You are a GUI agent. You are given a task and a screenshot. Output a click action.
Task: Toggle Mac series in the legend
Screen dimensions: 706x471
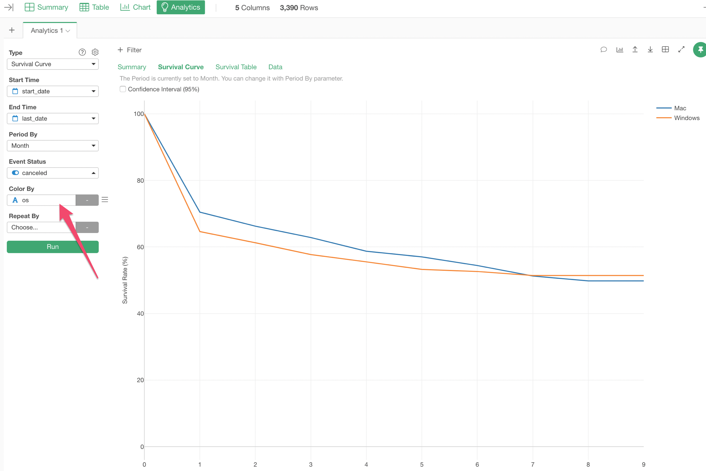(680, 108)
